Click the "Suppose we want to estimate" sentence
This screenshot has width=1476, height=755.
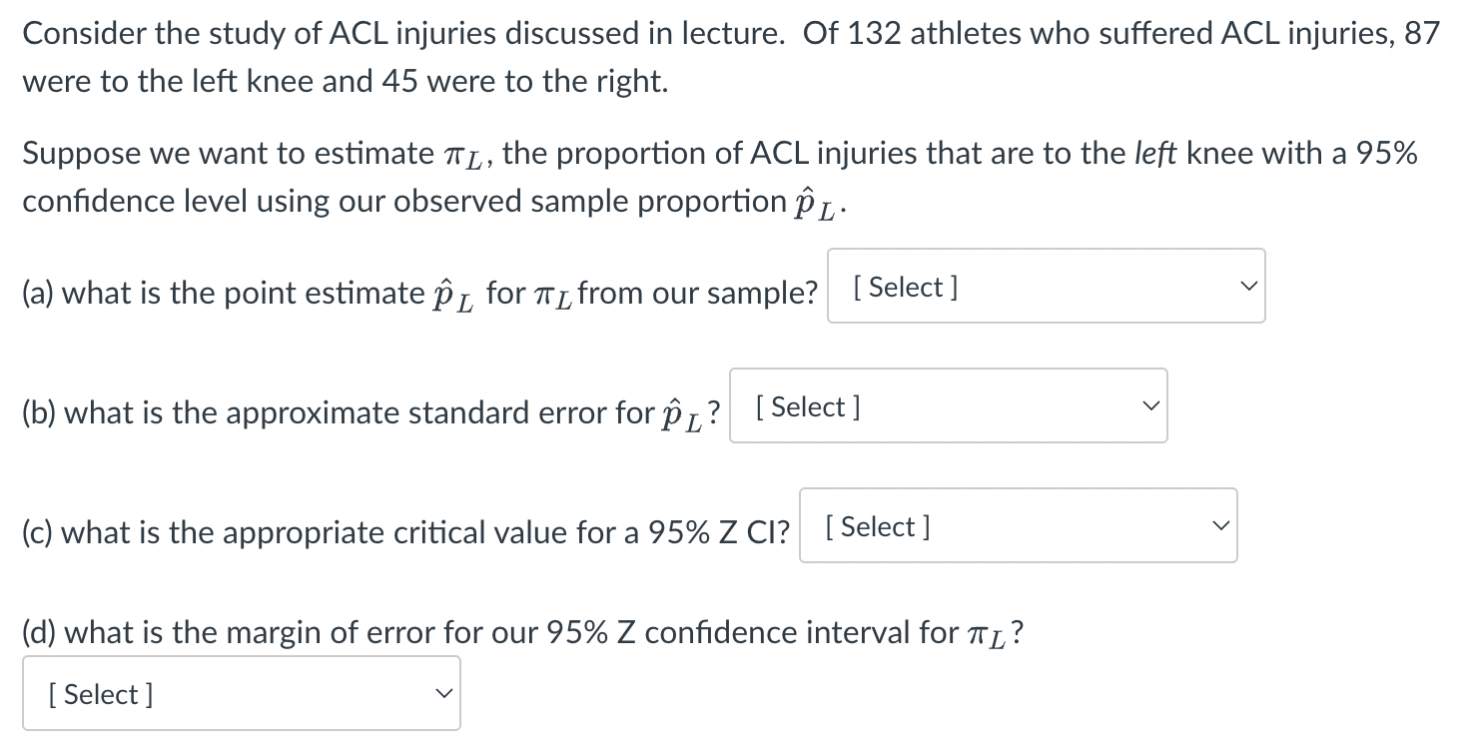(228, 154)
